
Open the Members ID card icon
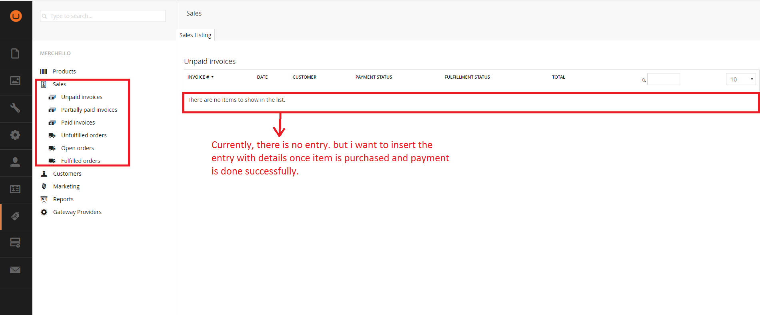point(15,189)
